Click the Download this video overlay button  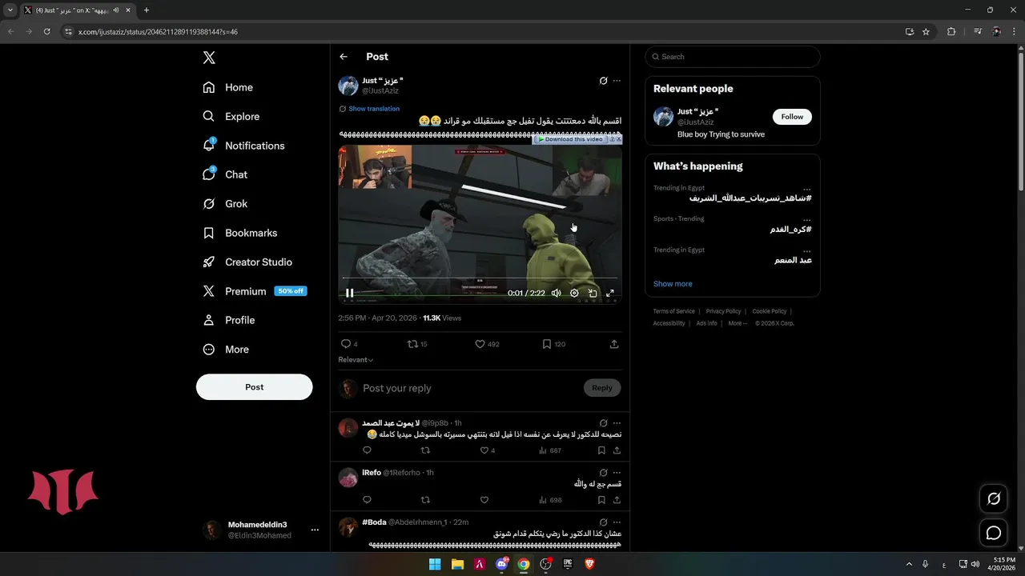point(570,139)
